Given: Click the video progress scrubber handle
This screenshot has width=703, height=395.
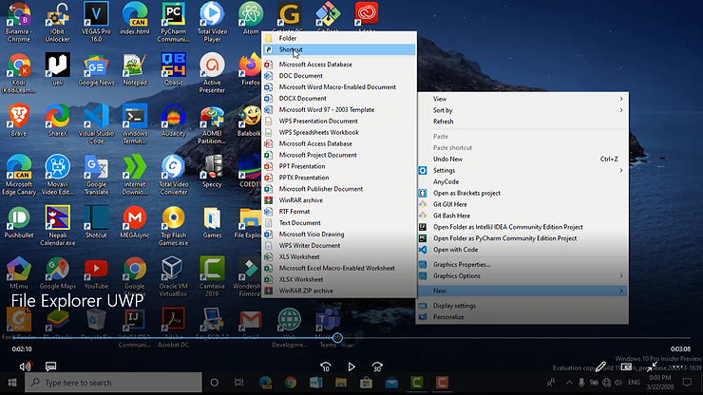Looking at the screenshot, I should [337, 338].
